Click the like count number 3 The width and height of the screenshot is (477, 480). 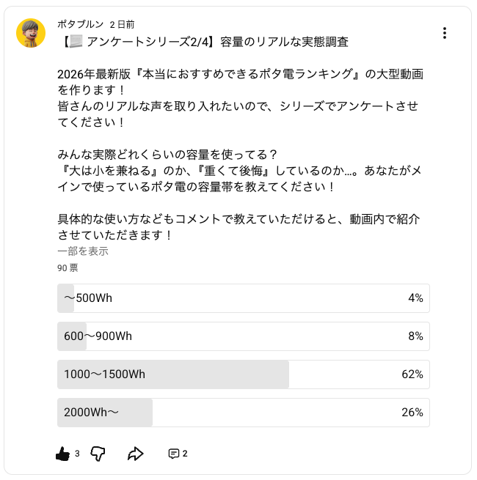point(77,454)
